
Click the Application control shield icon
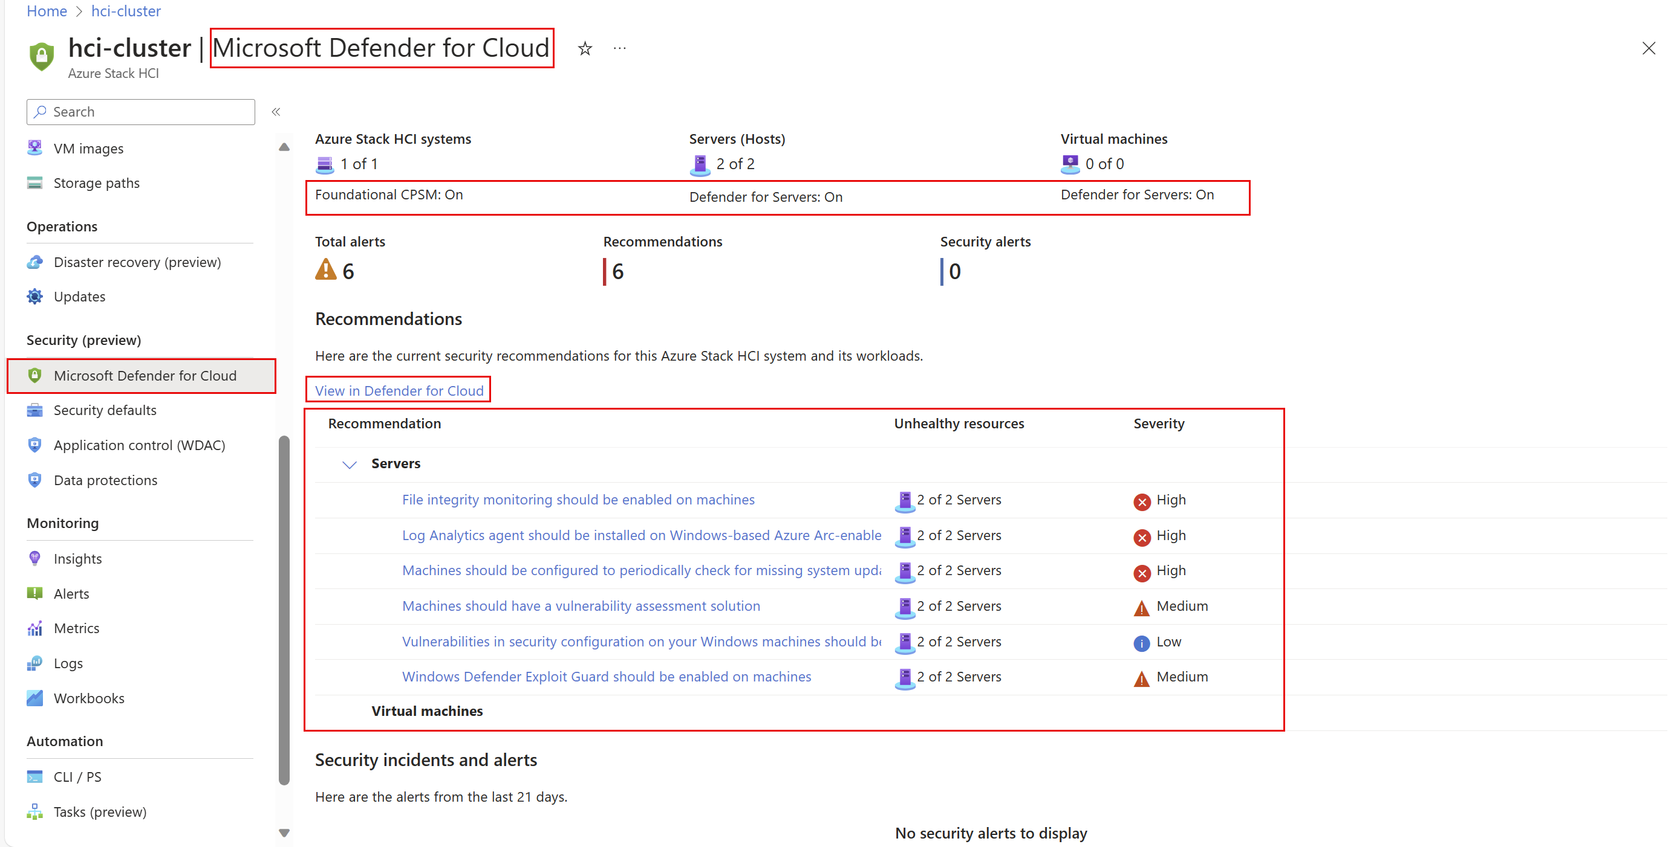(35, 445)
